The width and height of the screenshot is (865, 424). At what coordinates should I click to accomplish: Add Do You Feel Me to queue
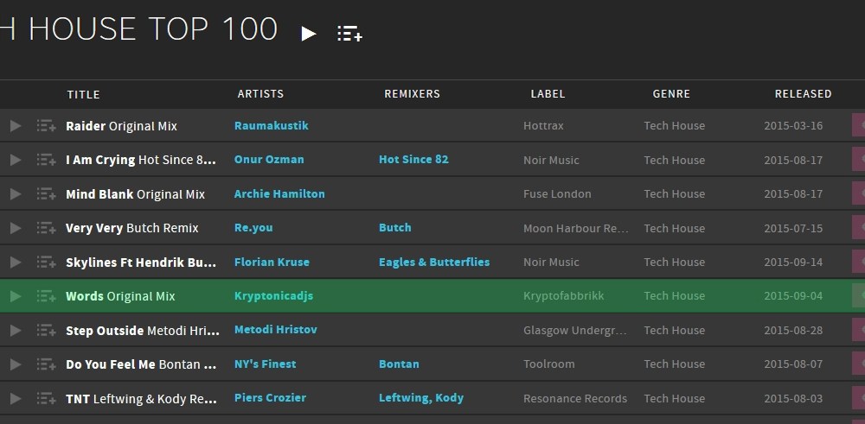(46, 364)
